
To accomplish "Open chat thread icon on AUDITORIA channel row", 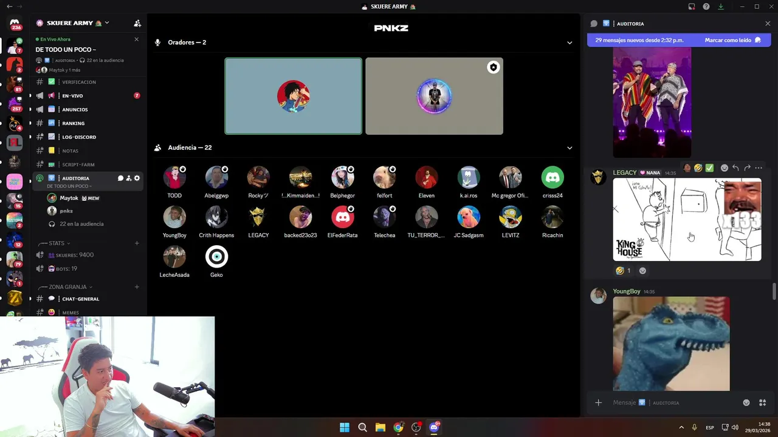I will click(120, 178).
